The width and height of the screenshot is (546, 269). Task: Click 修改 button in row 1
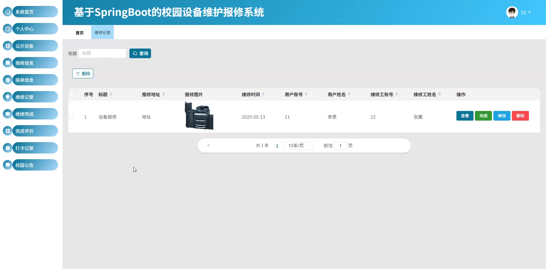tap(502, 116)
